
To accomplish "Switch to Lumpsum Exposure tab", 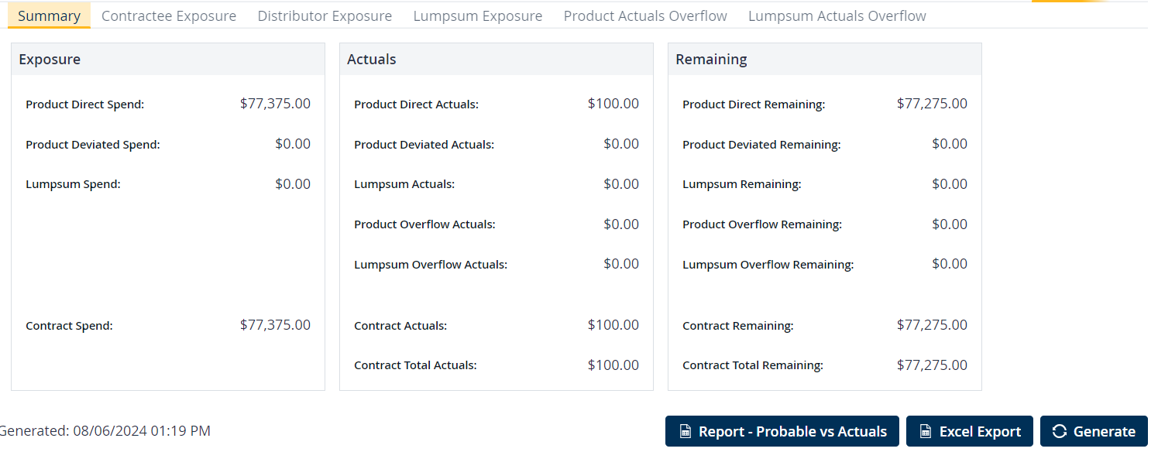I will (x=478, y=15).
